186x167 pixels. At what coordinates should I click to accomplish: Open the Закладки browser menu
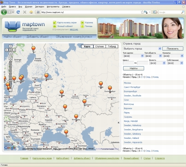click(x=40, y=7)
